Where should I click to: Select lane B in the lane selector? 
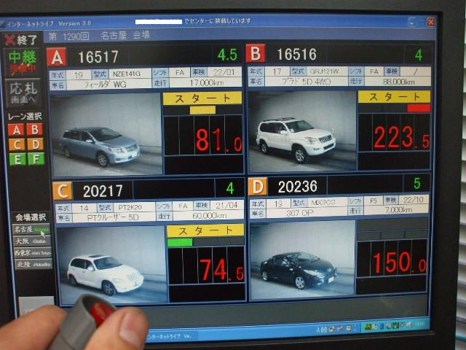tap(34, 129)
